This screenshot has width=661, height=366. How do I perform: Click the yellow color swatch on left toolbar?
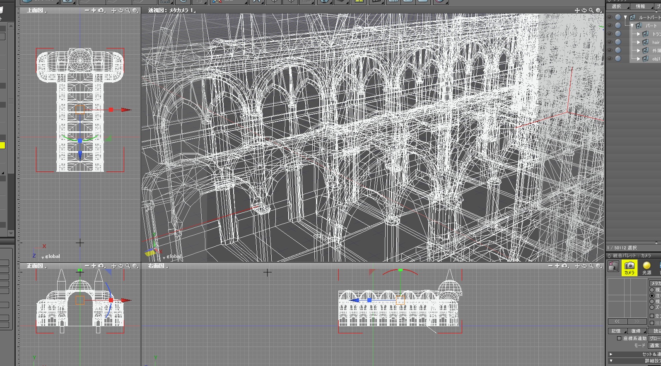pyautogui.click(x=2, y=145)
